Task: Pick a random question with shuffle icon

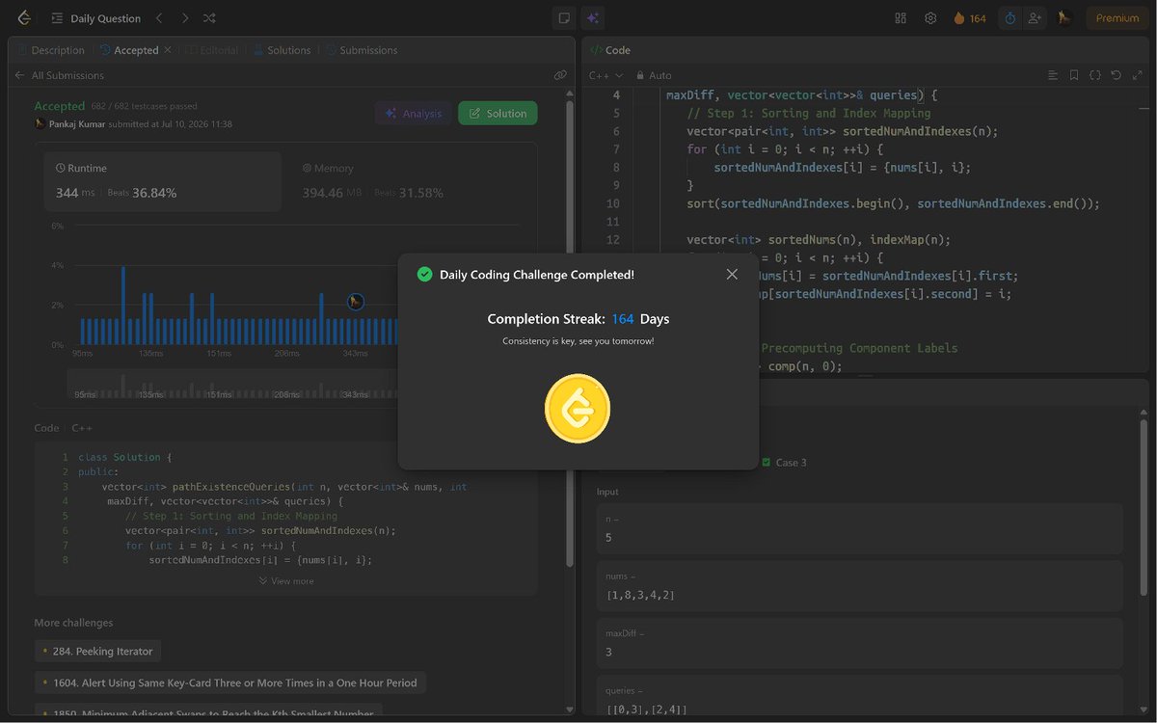Action: [210, 18]
